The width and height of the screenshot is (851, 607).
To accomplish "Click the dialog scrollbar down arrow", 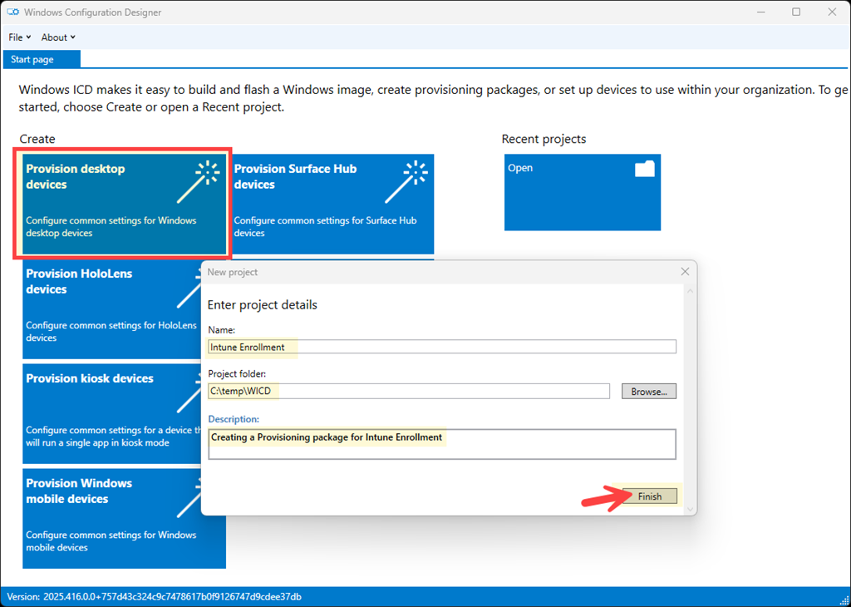I will coord(691,509).
